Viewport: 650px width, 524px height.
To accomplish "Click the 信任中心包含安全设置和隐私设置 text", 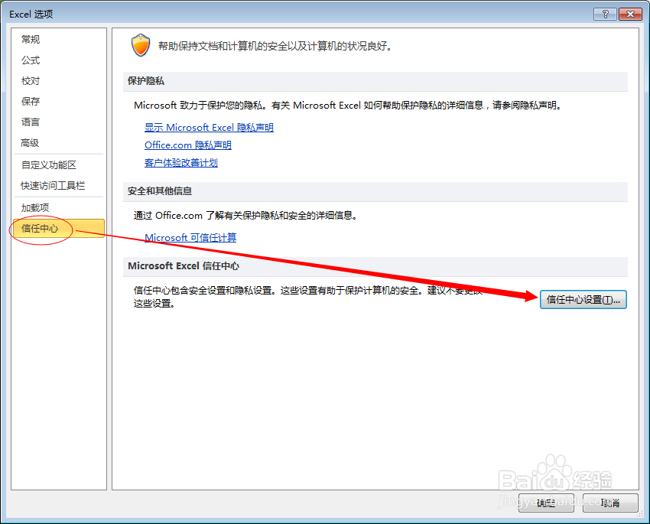I will (x=308, y=297).
